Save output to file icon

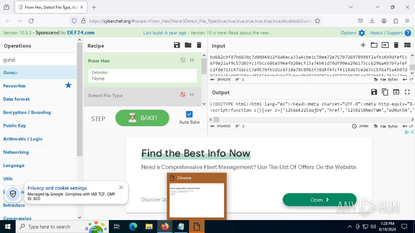(374, 92)
